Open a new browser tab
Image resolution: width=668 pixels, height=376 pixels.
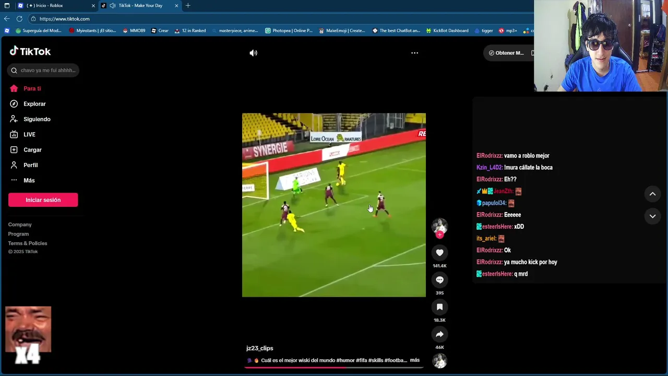(188, 6)
